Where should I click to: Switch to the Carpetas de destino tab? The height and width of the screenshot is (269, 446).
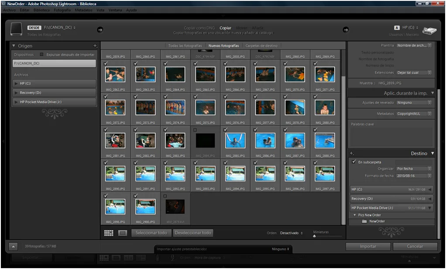tap(262, 45)
